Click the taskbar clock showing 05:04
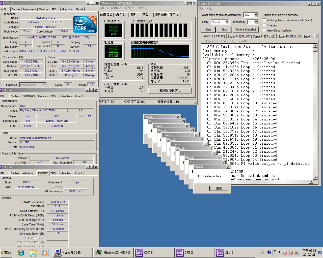This screenshot has height=258, width=323. pos(309,252)
